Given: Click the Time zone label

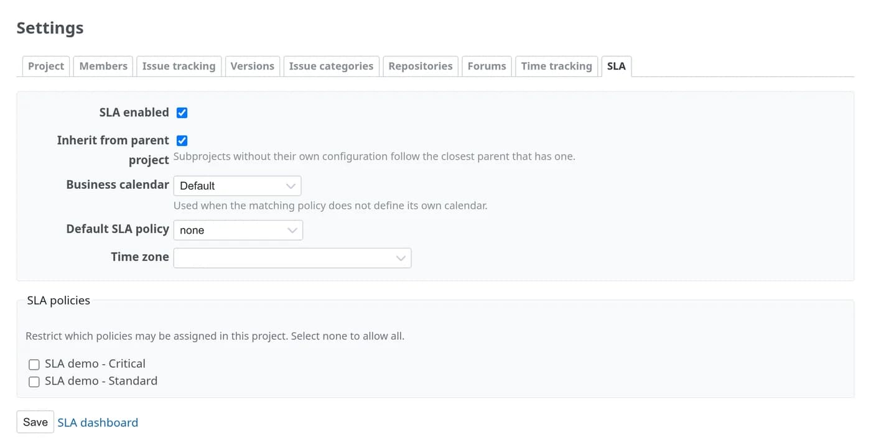Looking at the screenshot, I should (140, 257).
